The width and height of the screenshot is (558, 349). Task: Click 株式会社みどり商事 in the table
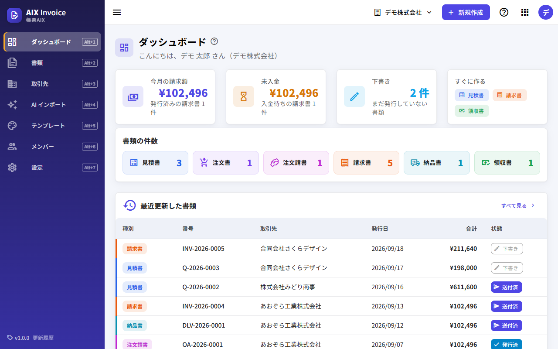[x=288, y=287]
